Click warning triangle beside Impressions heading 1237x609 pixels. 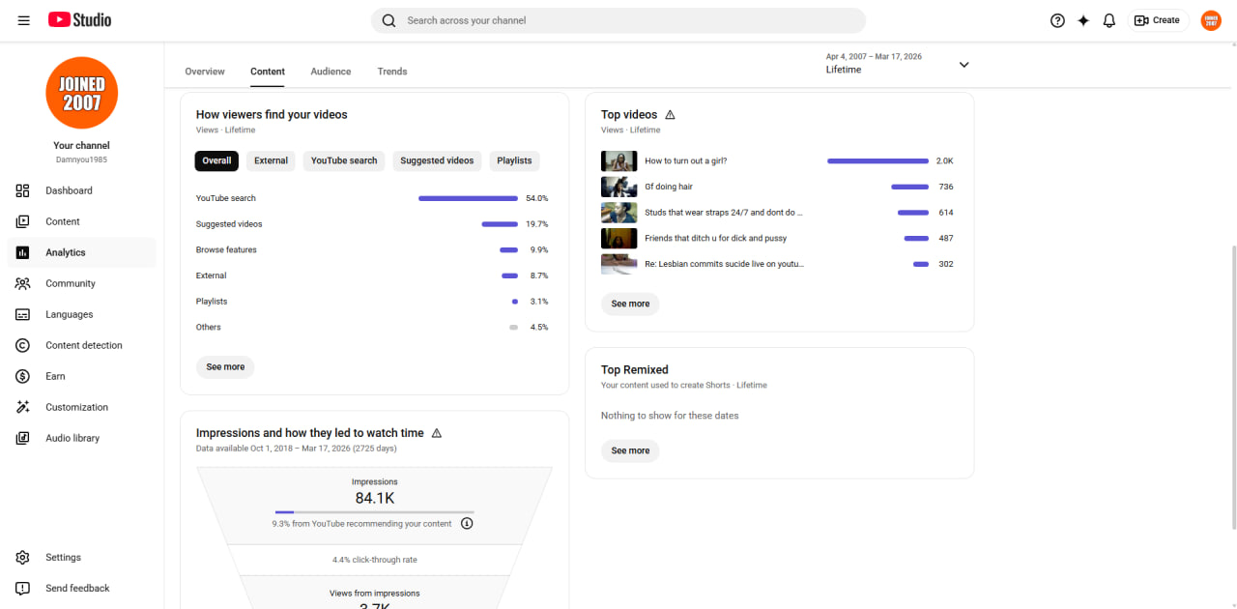[x=437, y=433]
